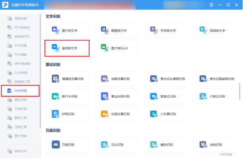Switch to PDF转其他 in sidebar
This screenshot has height=159, width=243.
coord(20,28)
